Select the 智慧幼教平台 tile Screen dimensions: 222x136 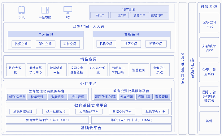click(x=57, y=70)
